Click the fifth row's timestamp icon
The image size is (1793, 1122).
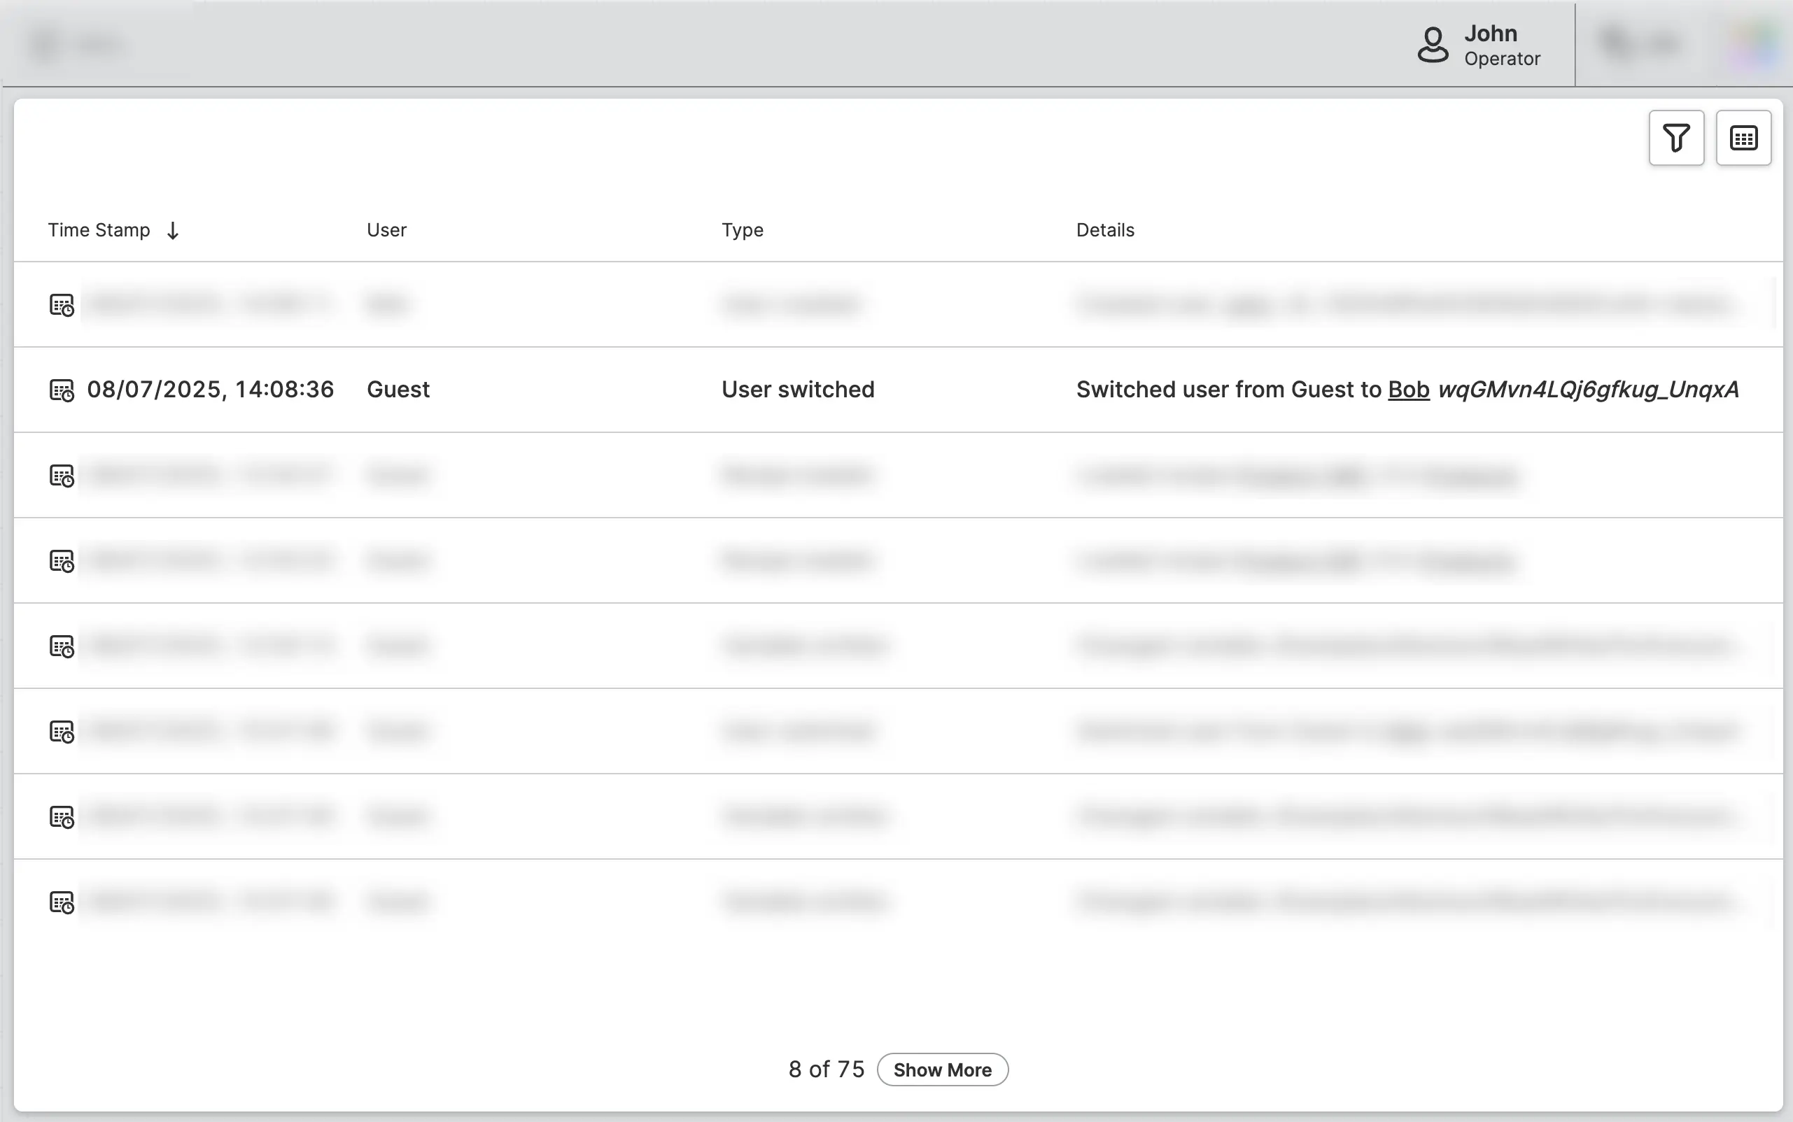click(x=62, y=646)
